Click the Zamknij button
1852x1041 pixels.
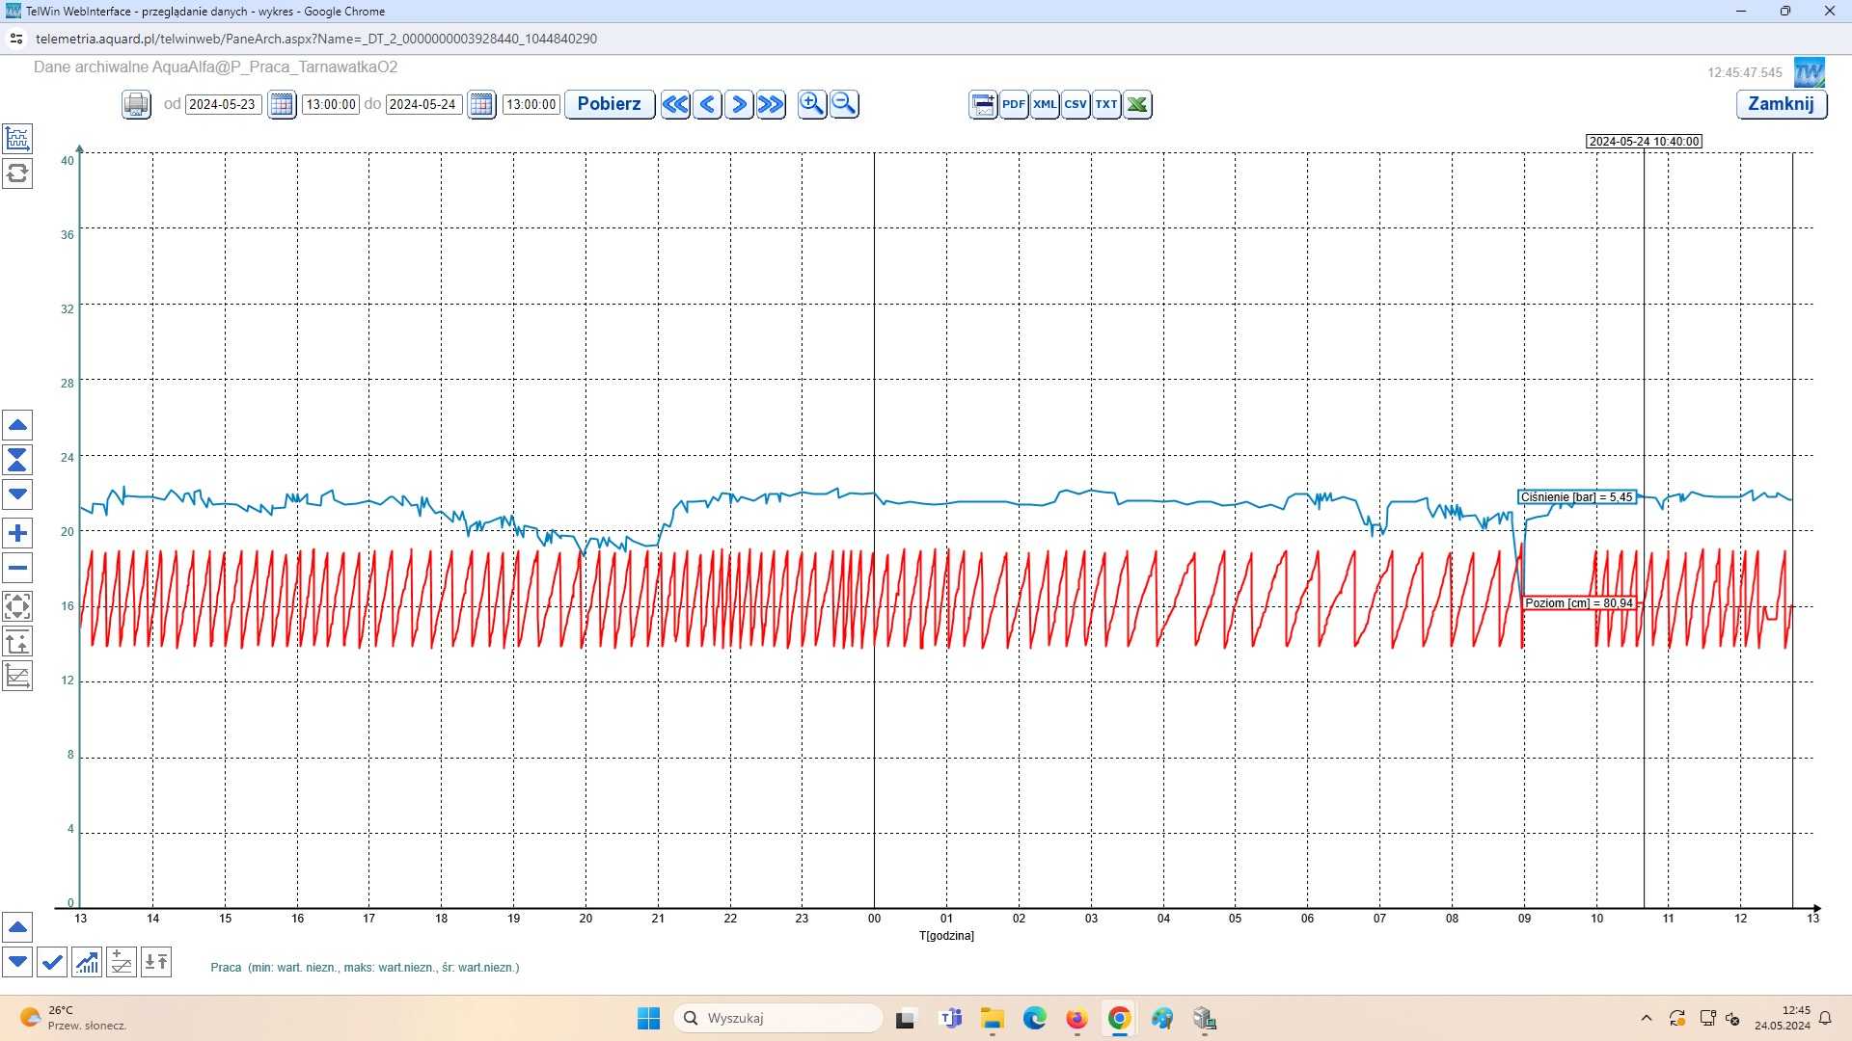point(1780,104)
